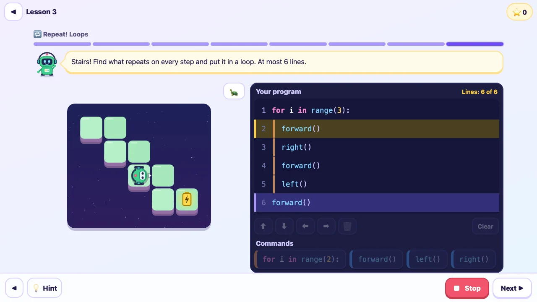537x302 pixels.
Task: Click the Your program panel title
Action: pyautogui.click(x=278, y=92)
